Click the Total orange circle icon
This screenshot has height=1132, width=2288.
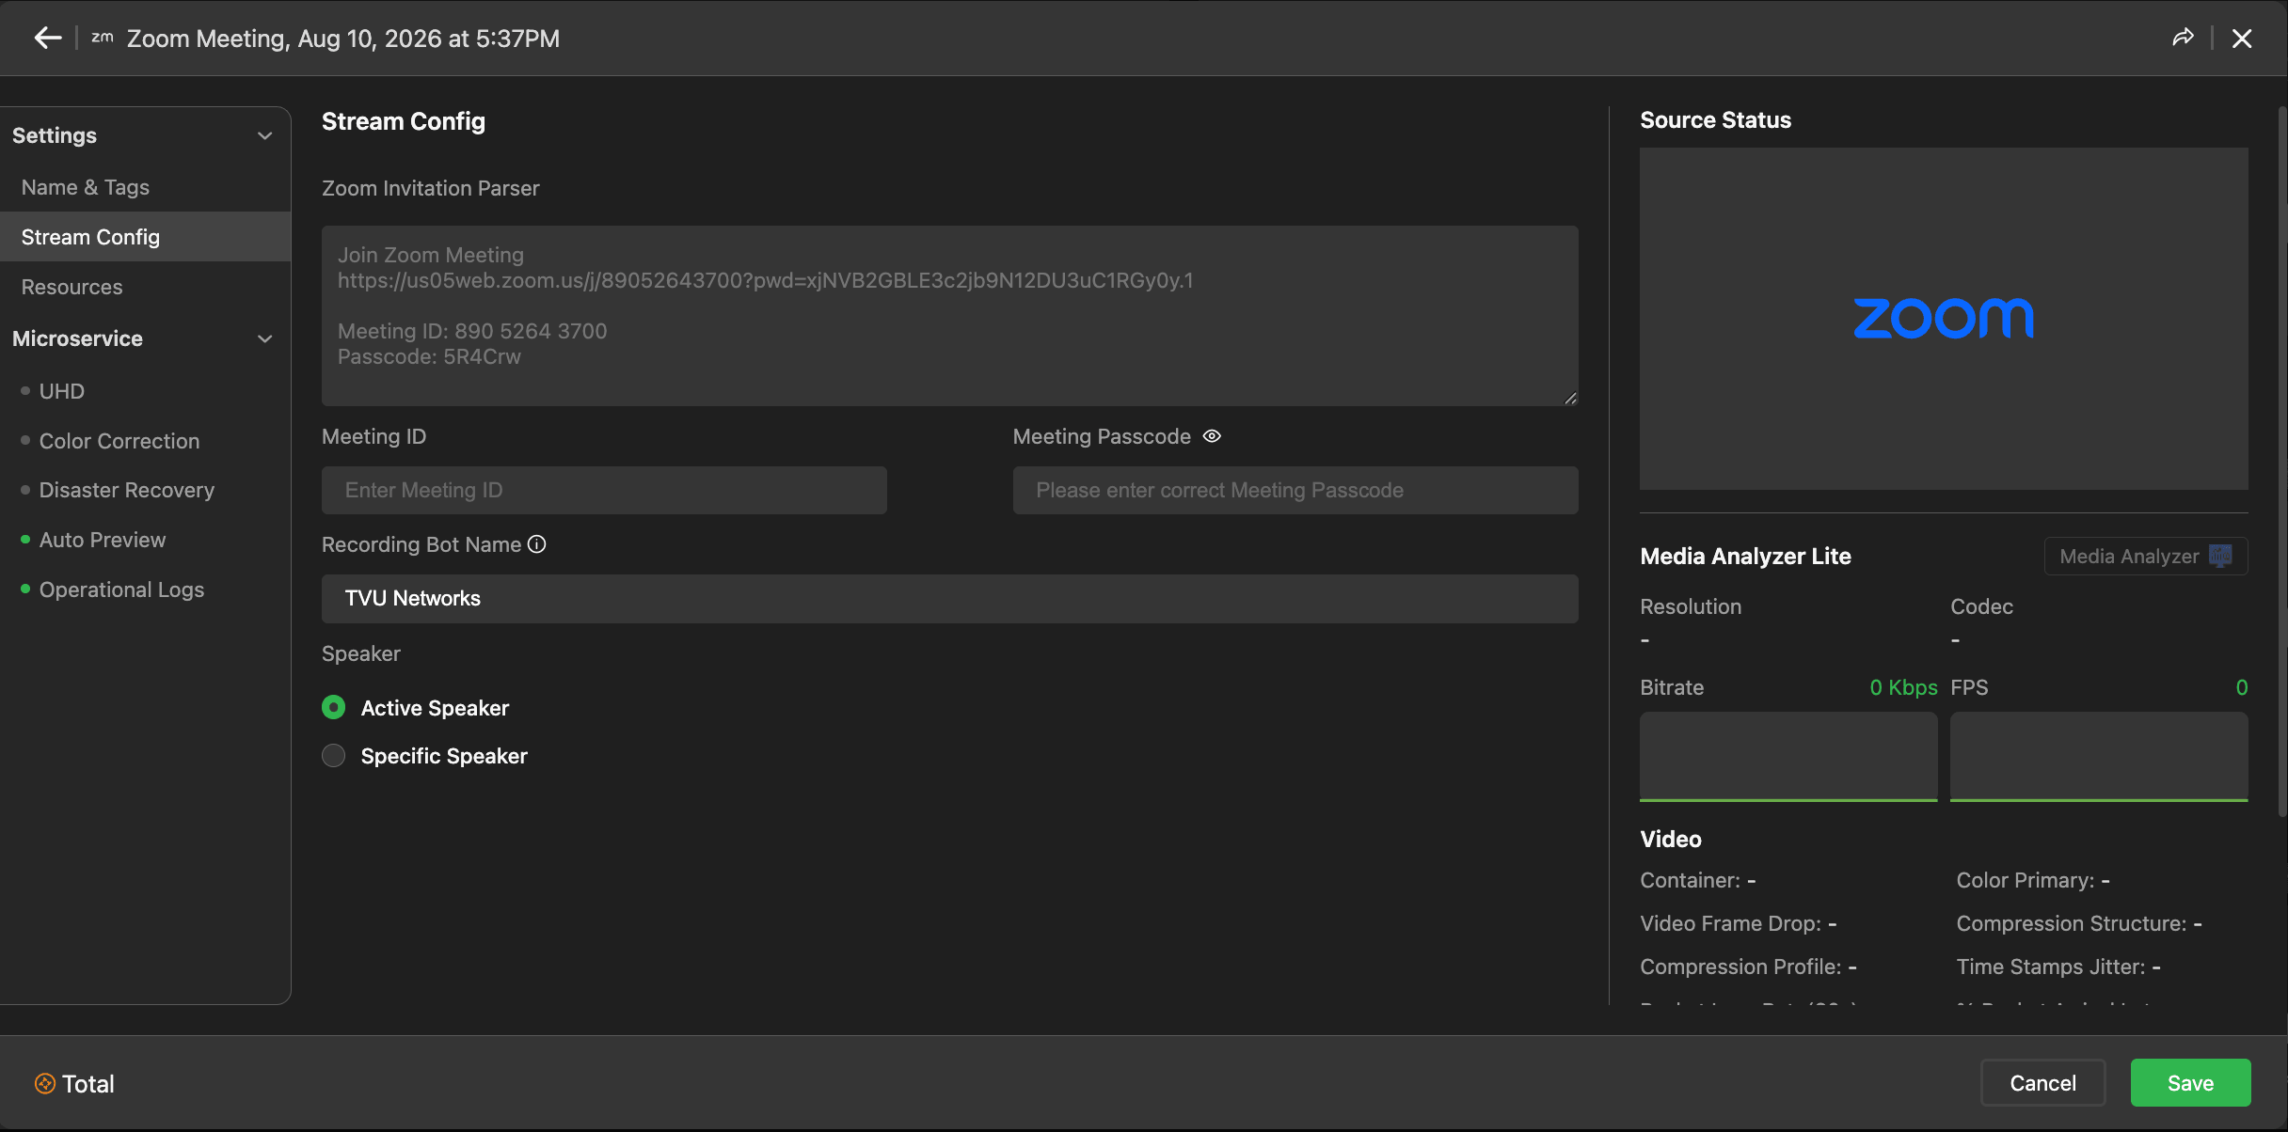[45, 1084]
